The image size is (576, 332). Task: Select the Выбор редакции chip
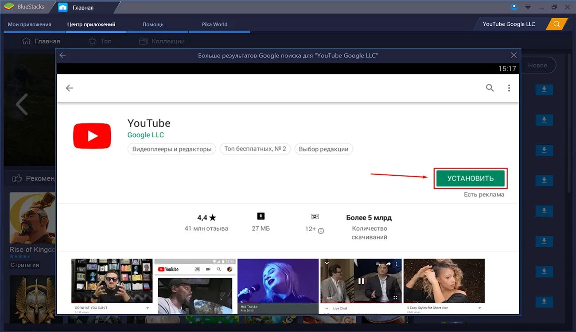pos(323,149)
